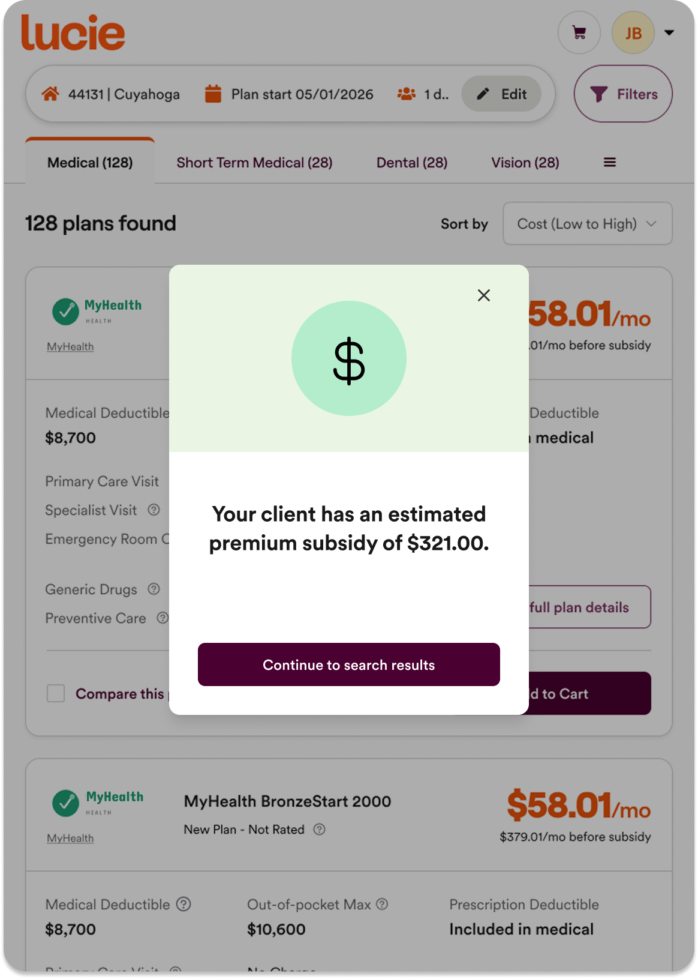
Task: Click the household members people icon
Action: click(407, 94)
